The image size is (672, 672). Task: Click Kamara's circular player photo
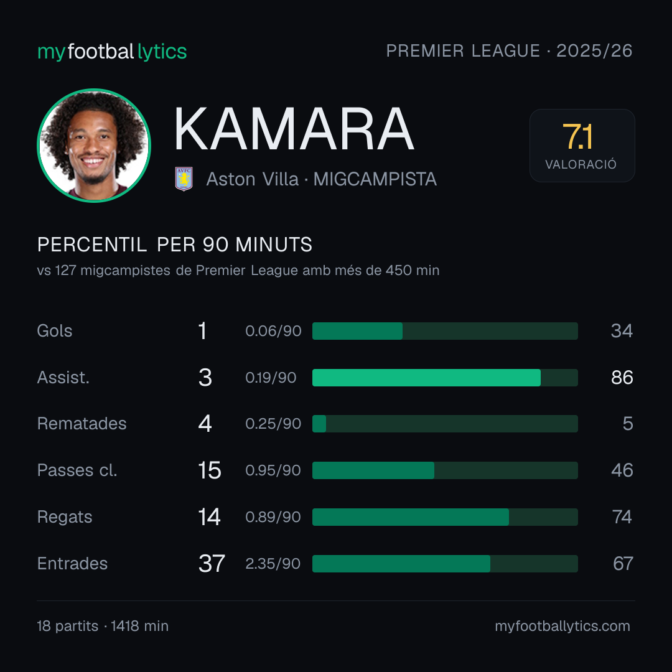94,145
